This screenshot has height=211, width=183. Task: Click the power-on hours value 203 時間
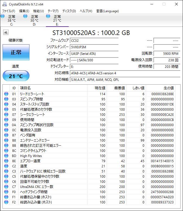pyautogui.click(x=167, y=67)
